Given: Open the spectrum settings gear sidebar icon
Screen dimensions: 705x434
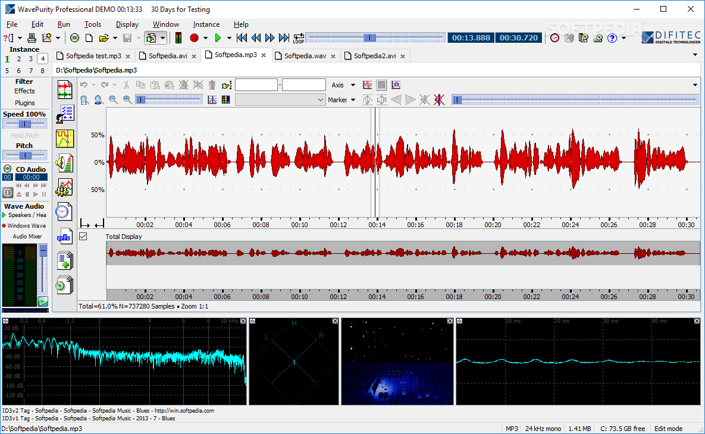Looking at the screenshot, I should pyautogui.click(x=65, y=187).
